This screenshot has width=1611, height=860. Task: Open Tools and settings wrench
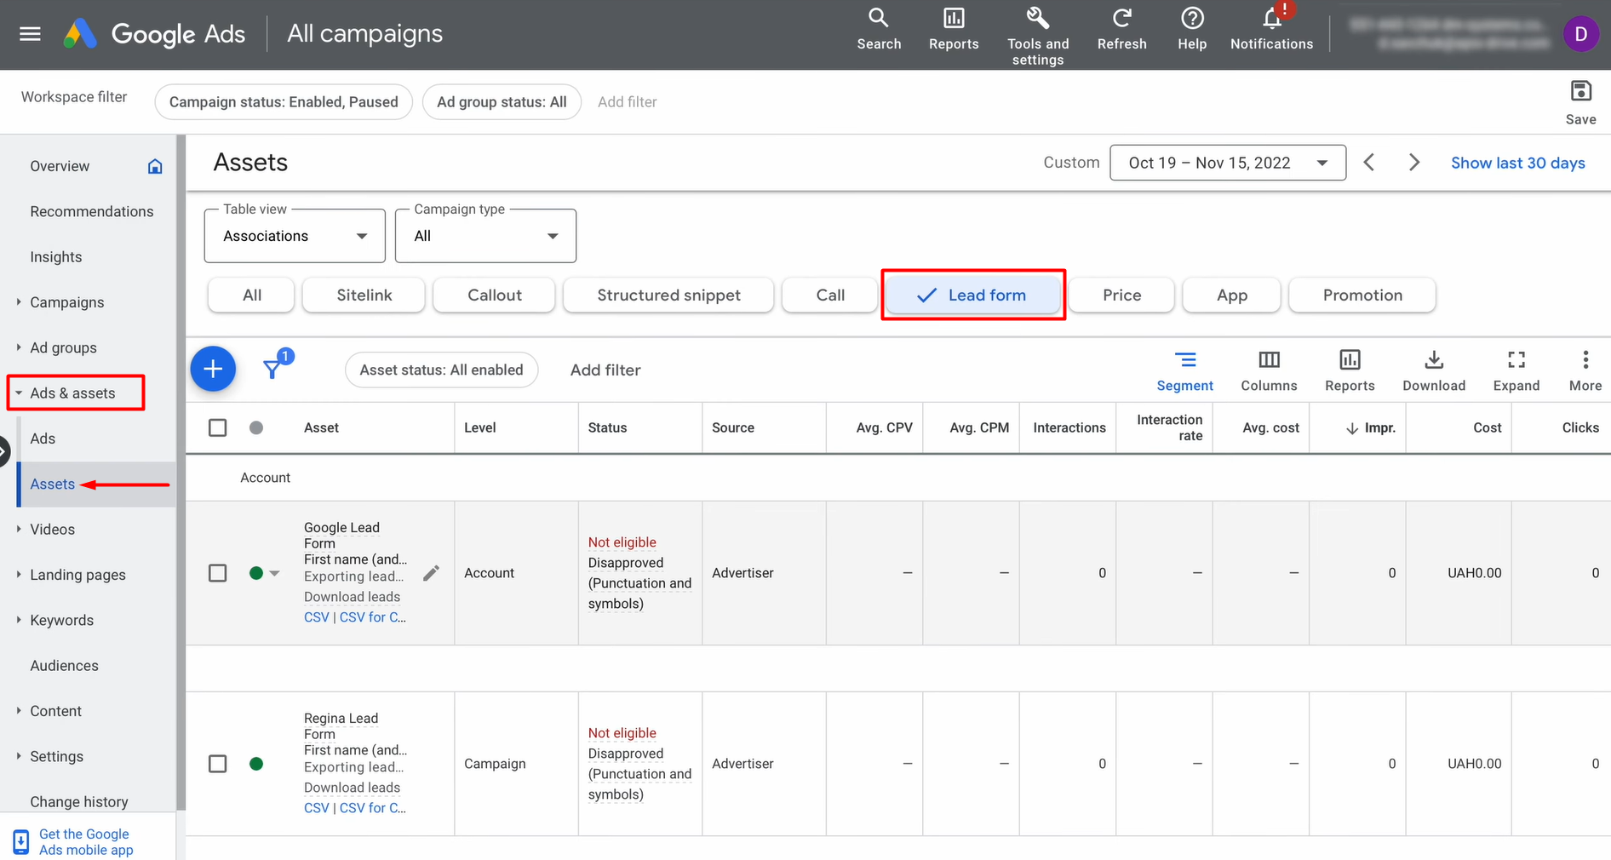(1037, 19)
